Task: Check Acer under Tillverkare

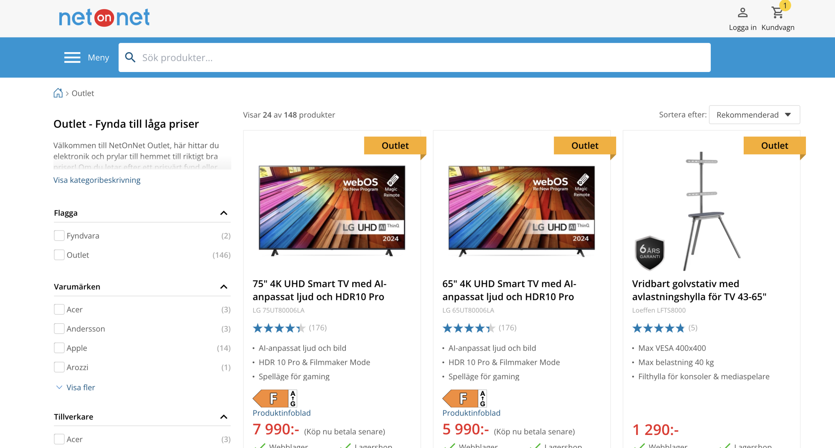Action: tap(59, 439)
